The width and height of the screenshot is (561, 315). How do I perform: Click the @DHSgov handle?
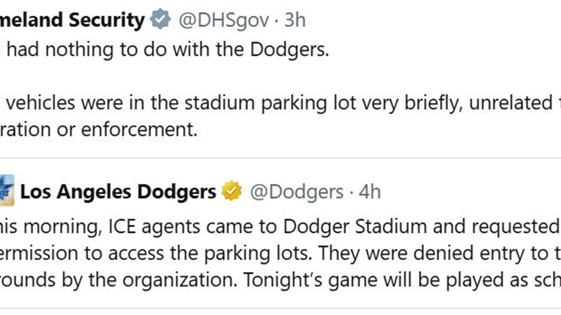click(223, 21)
